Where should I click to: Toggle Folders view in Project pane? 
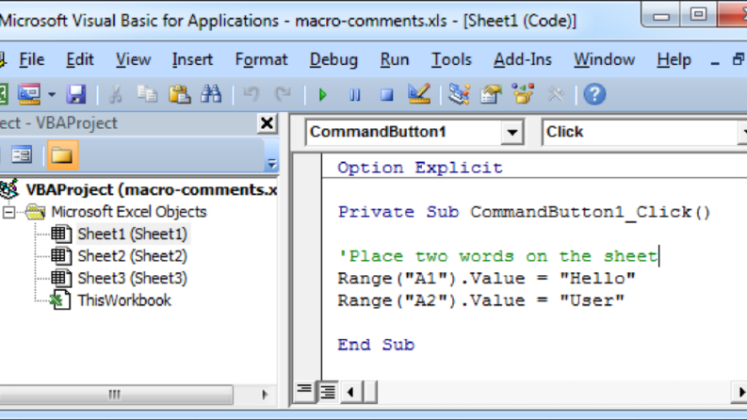(62, 154)
